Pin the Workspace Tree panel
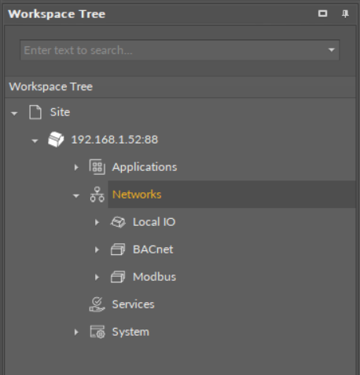360x375 pixels. coord(345,13)
